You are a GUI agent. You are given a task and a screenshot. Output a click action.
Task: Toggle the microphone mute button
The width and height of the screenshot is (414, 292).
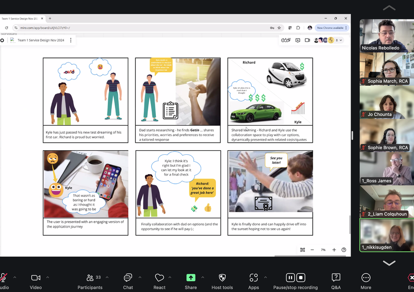coord(3,278)
